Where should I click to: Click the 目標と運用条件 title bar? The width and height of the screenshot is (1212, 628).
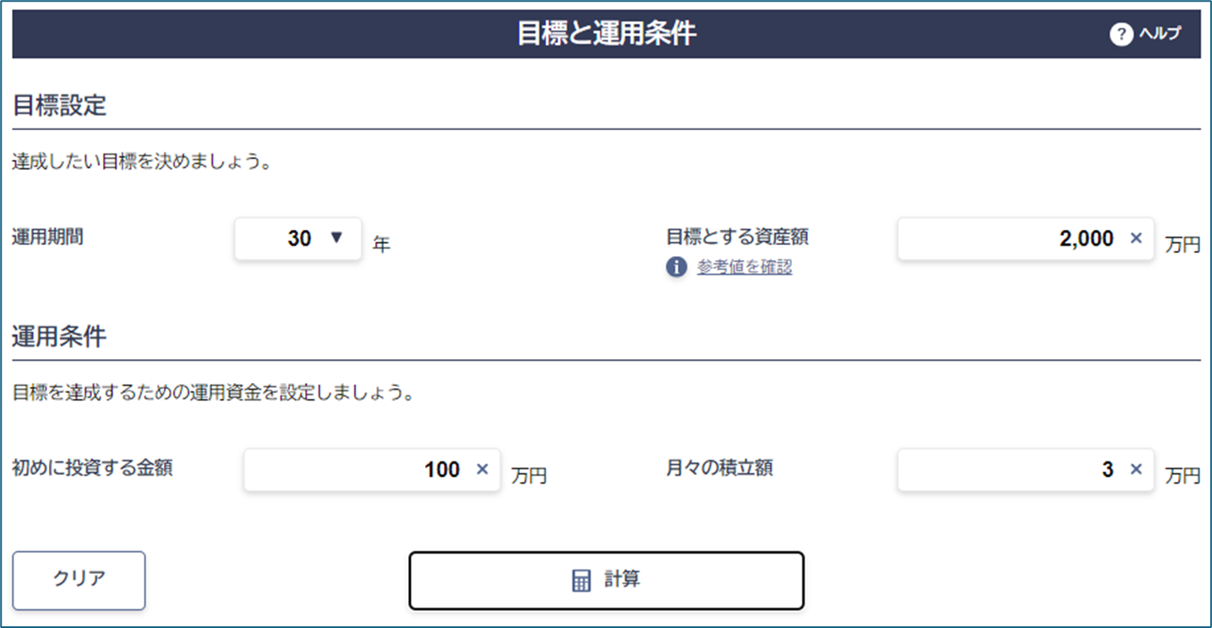click(x=605, y=34)
